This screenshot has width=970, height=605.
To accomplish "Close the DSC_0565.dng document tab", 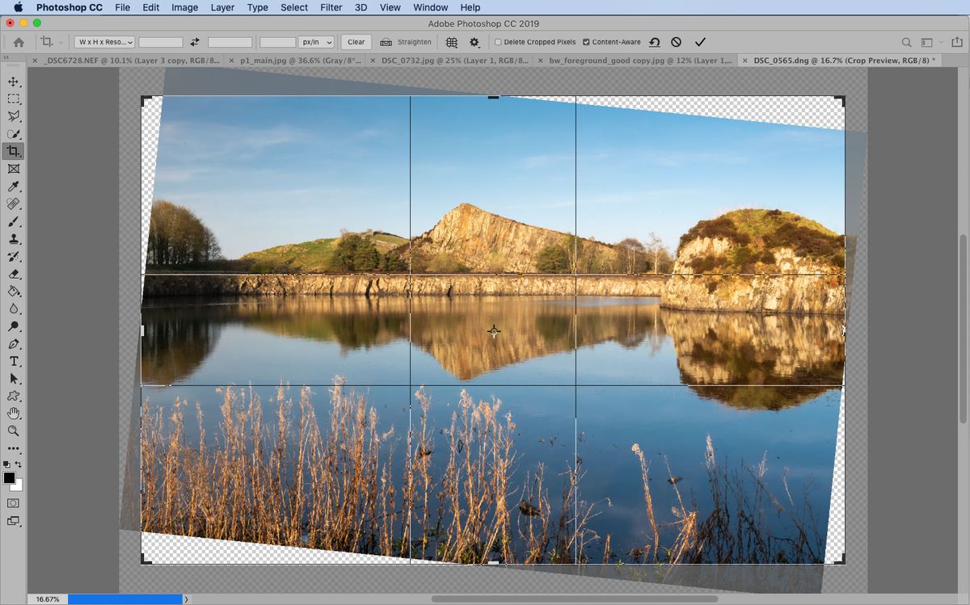I will point(744,61).
